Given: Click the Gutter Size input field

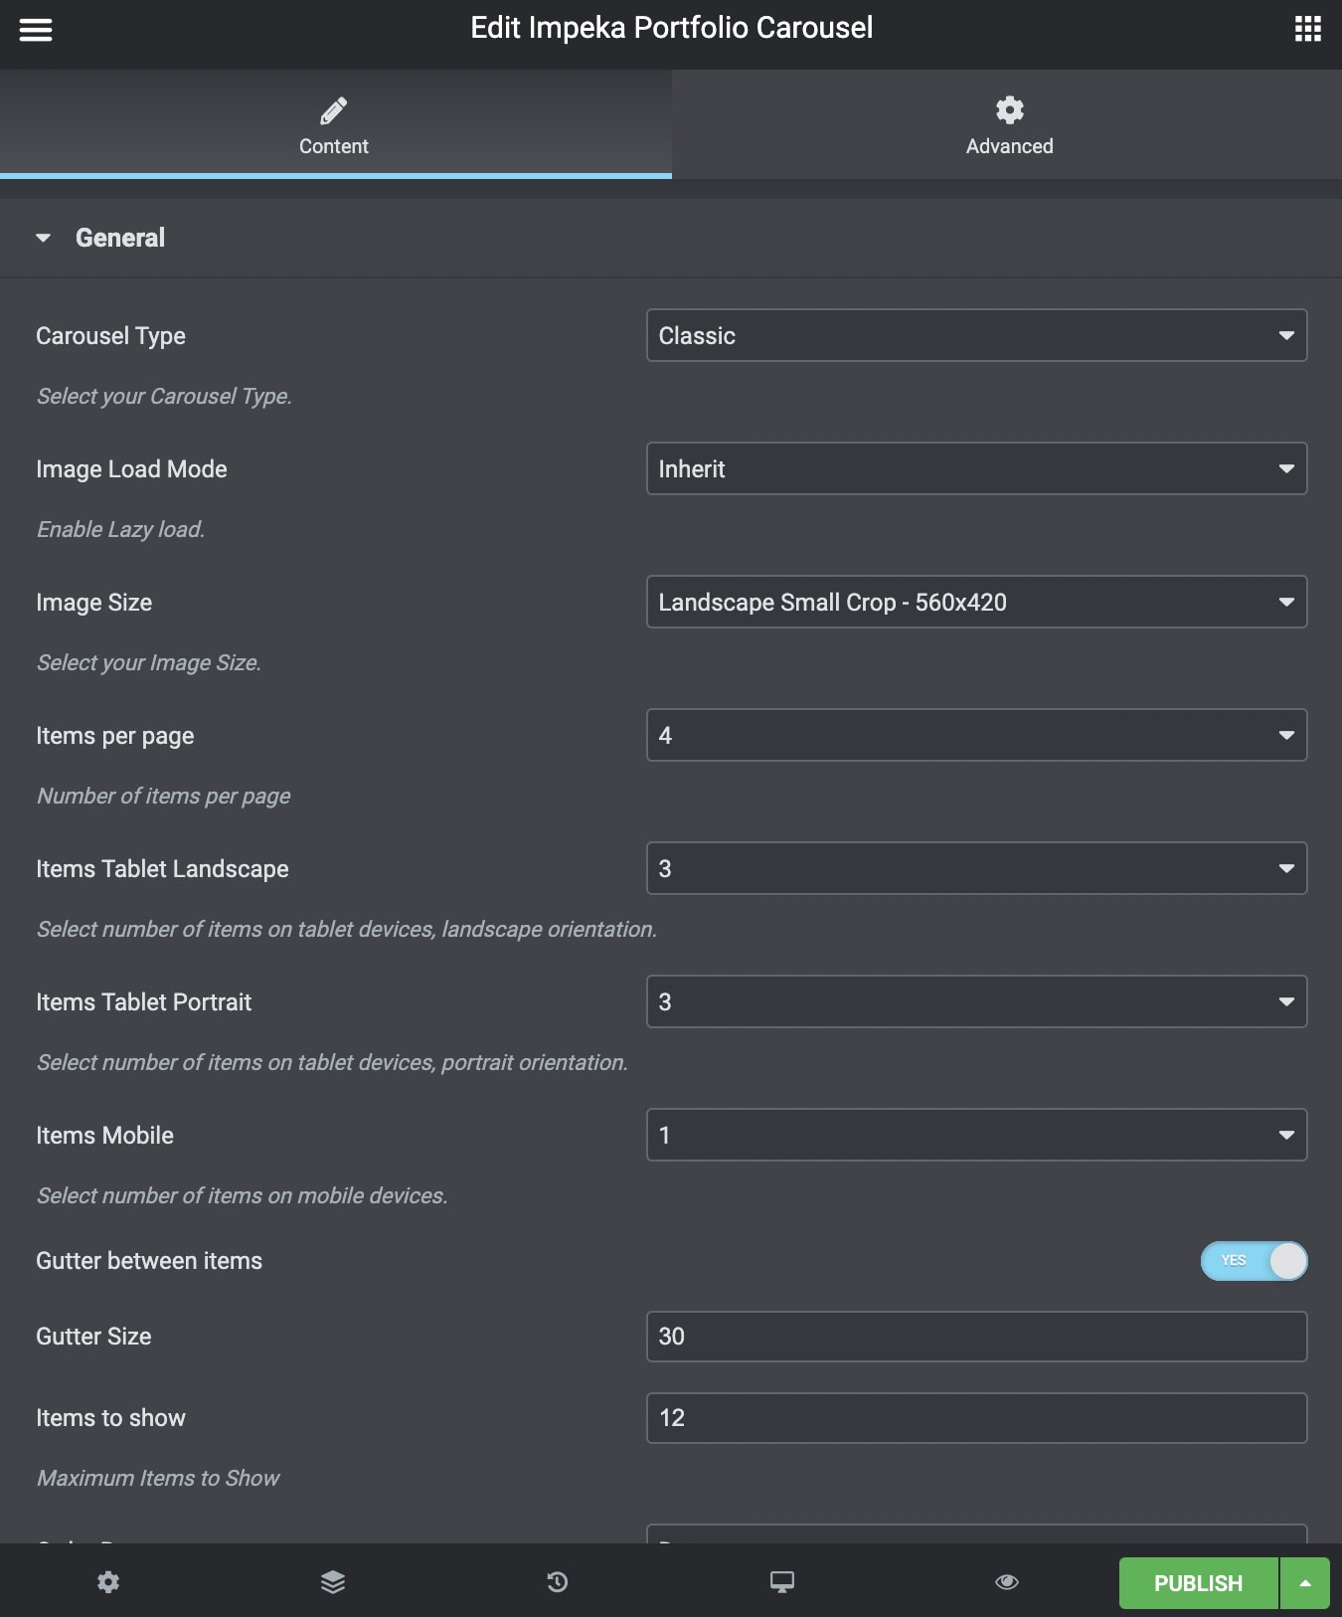Looking at the screenshot, I should tap(976, 1337).
